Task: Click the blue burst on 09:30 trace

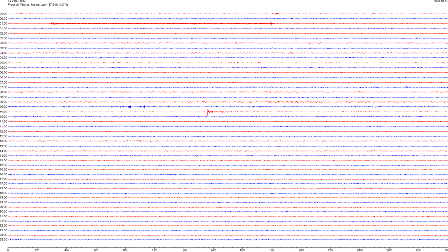Action: pyautogui.click(x=129, y=107)
